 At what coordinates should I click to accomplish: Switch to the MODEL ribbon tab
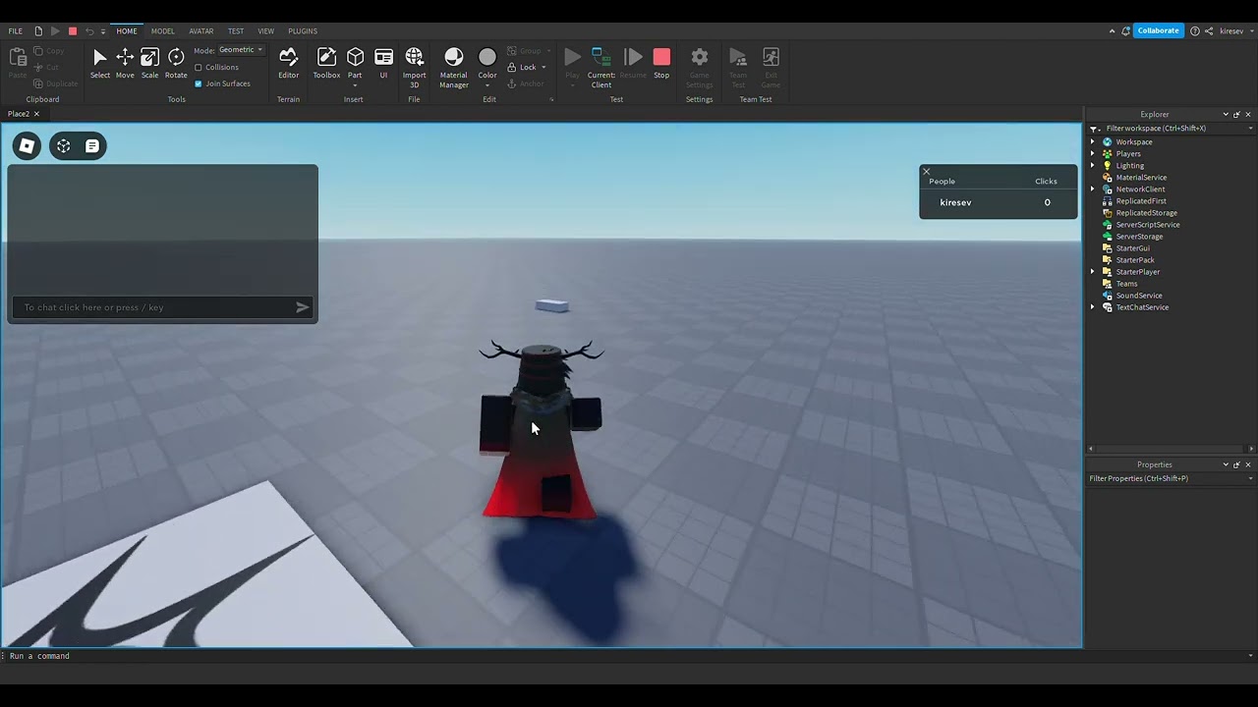[x=162, y=31]
